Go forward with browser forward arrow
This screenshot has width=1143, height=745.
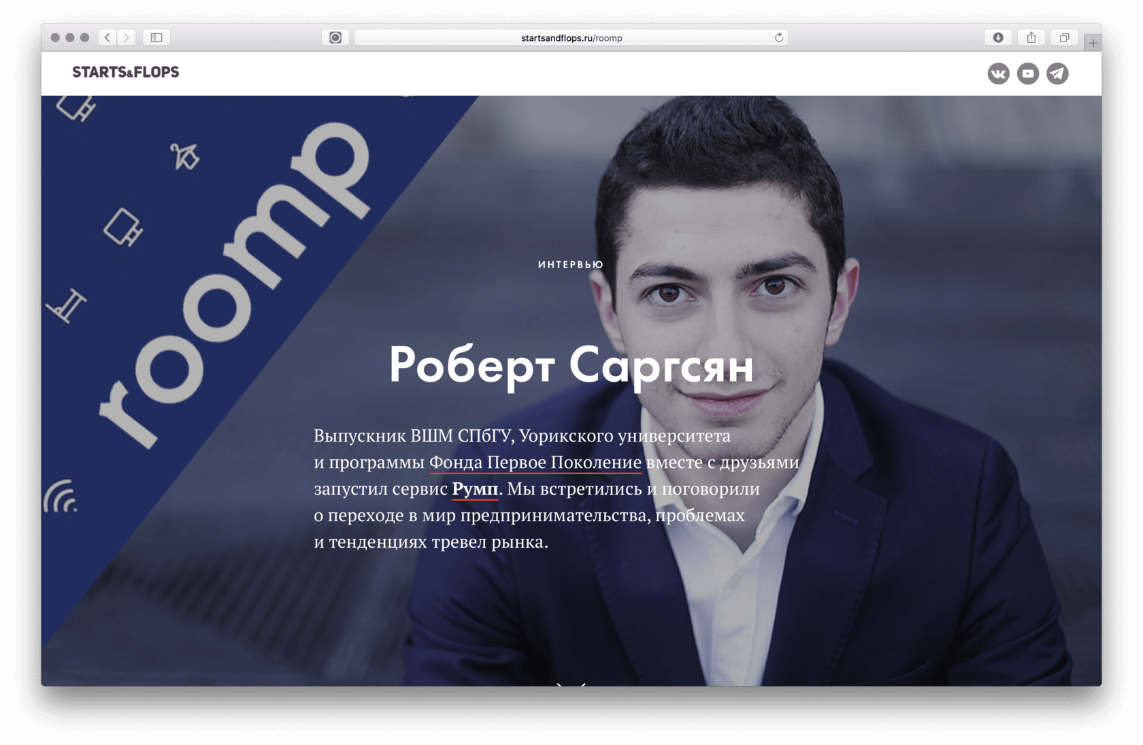pos(126,37)
